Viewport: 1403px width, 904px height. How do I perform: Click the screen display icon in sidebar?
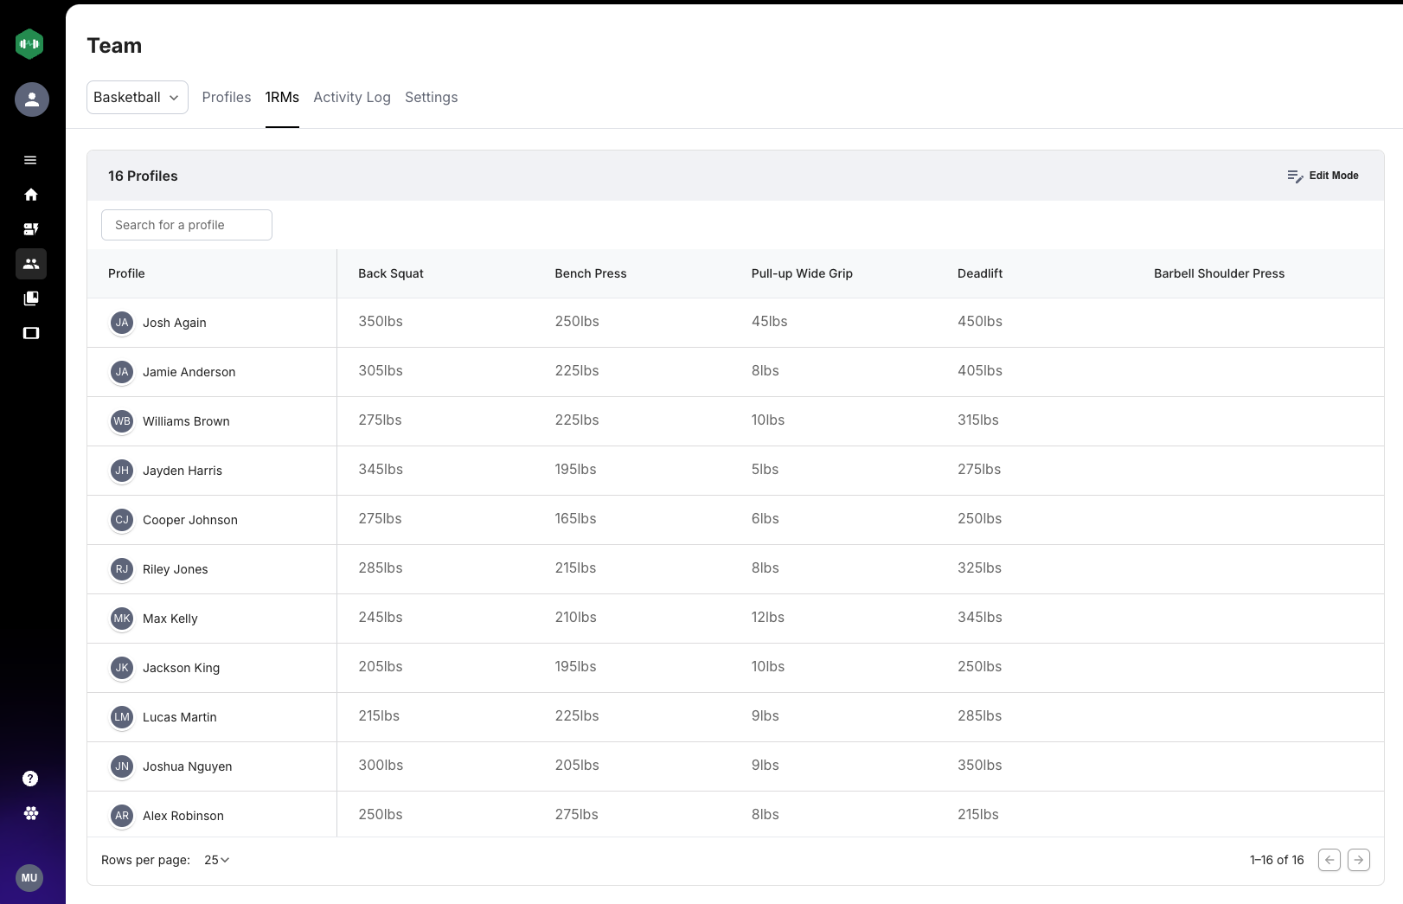click(x=31, y=333)
